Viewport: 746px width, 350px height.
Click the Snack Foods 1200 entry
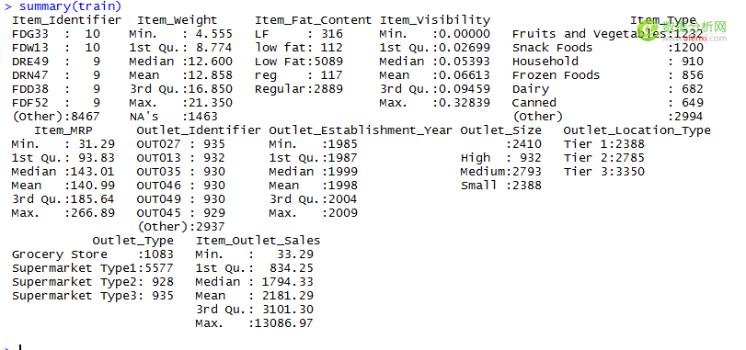point(608,48)
